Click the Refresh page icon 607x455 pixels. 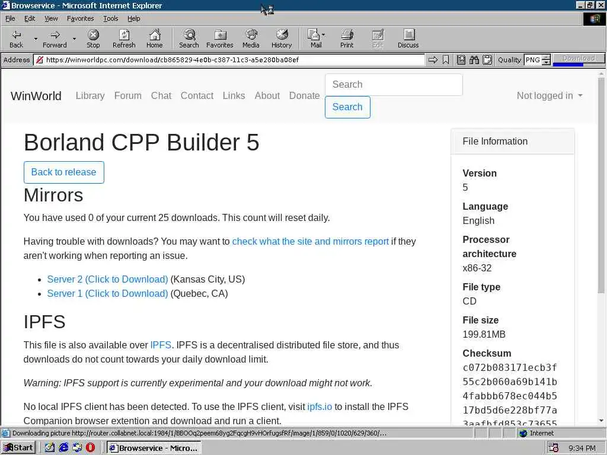coord(124,35)
